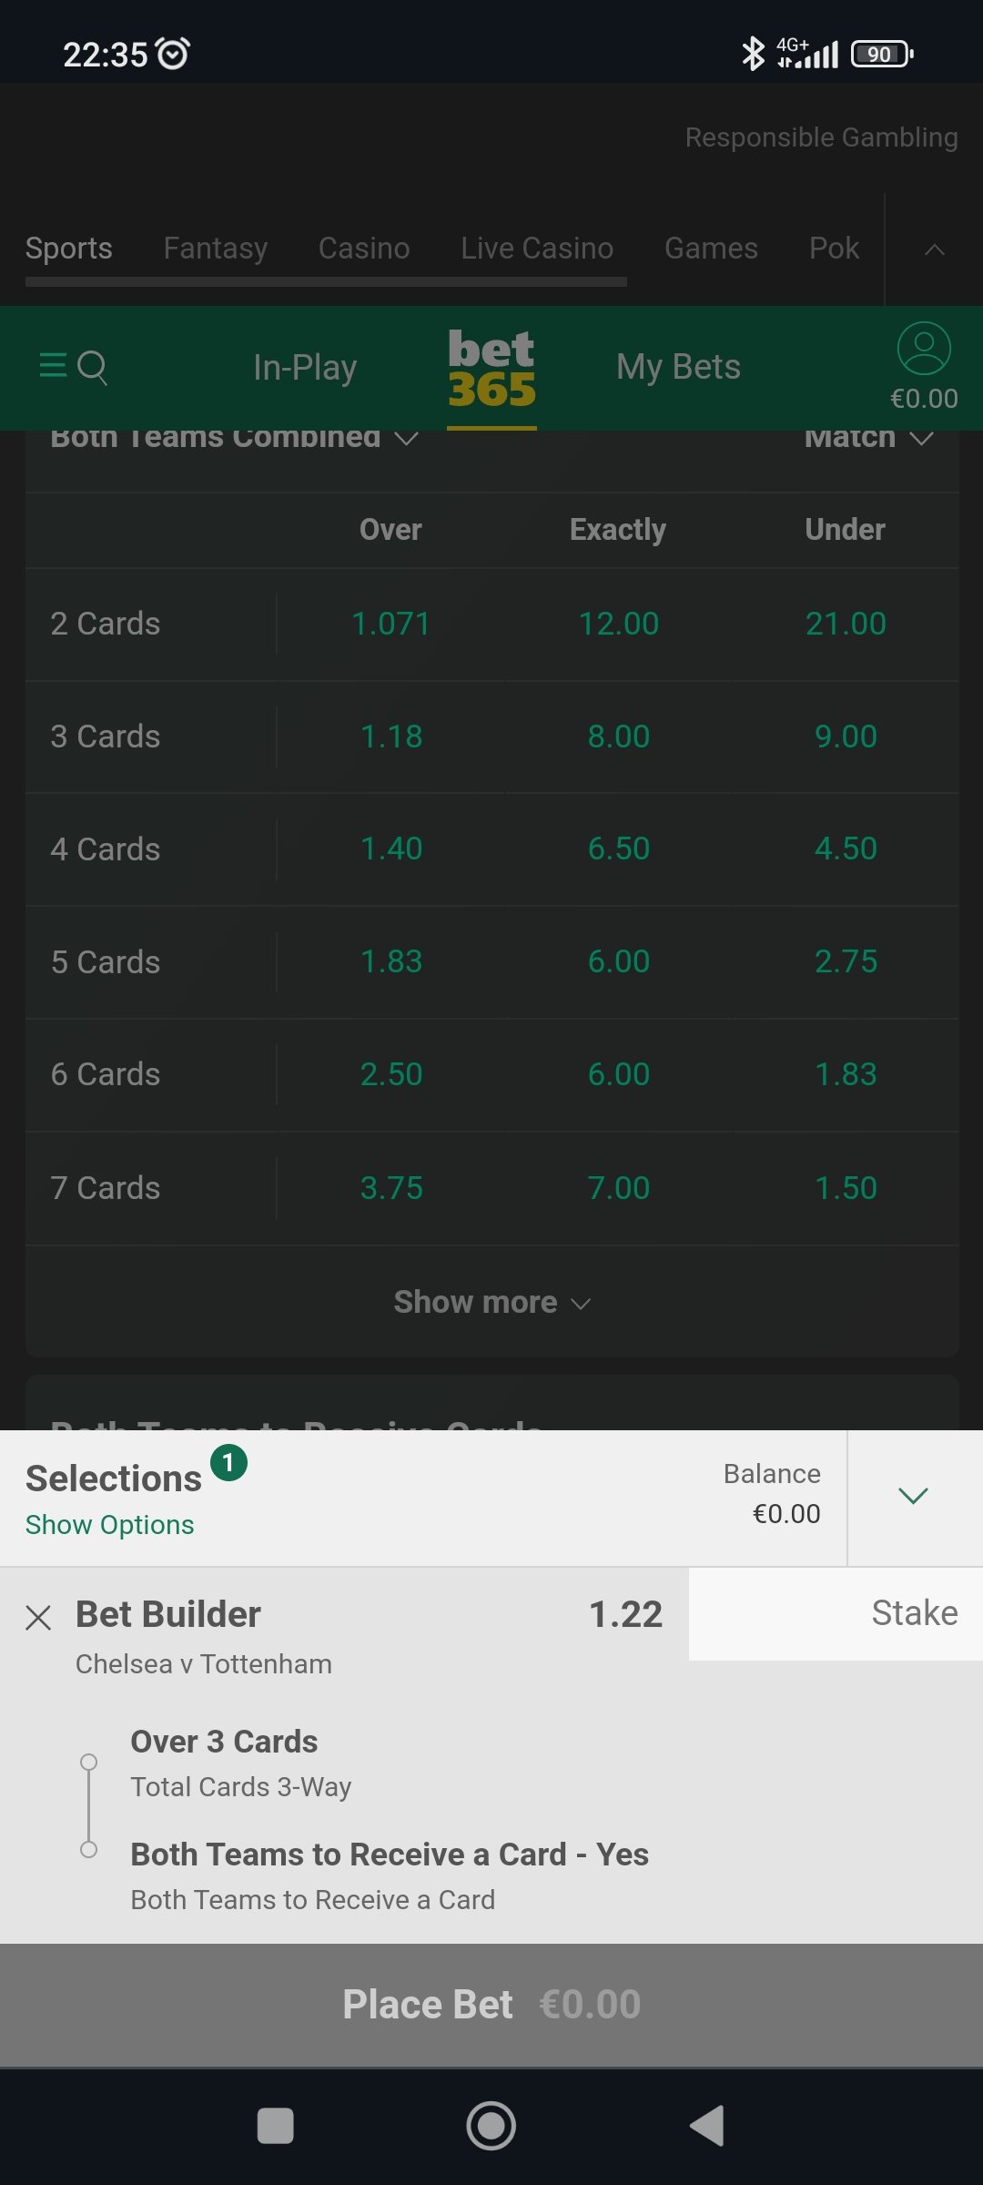Open the In-Play section
This screenshot has width=983, height=2185.
[x=305, y=368]
